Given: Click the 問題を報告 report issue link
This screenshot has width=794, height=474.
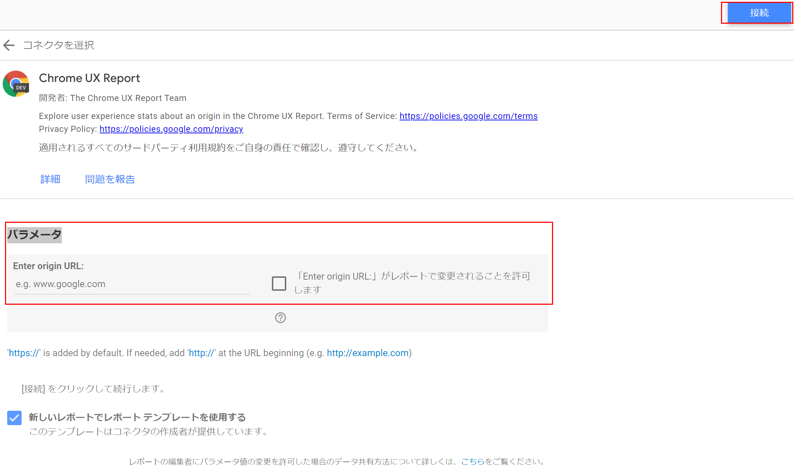Looking at the screenshot, I should 110,179.
